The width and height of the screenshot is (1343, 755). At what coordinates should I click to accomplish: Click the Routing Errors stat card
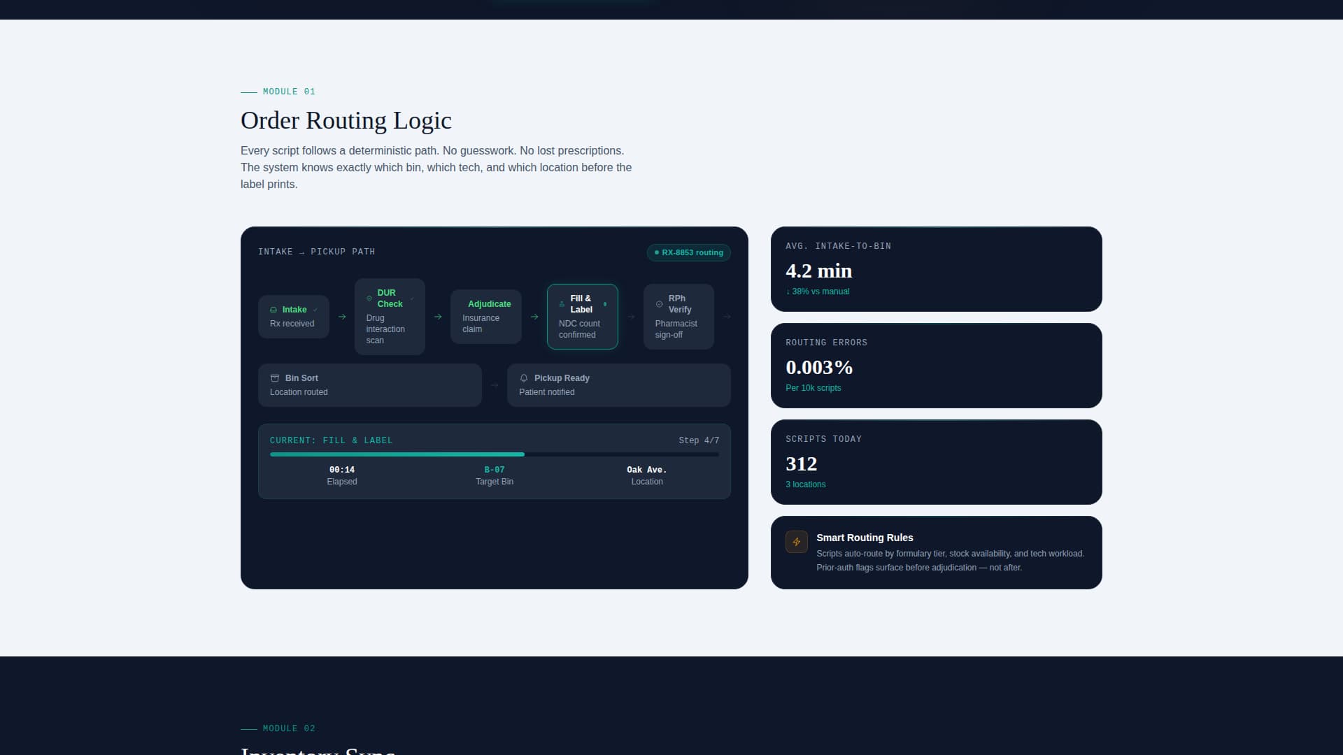click(x=937, y=366)
